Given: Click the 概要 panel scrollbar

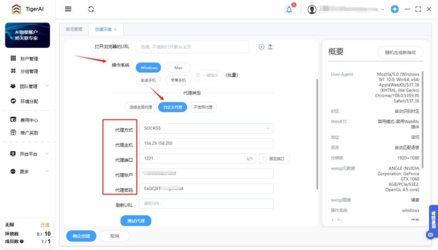Looking at the screenshot, I should point(422,120).
